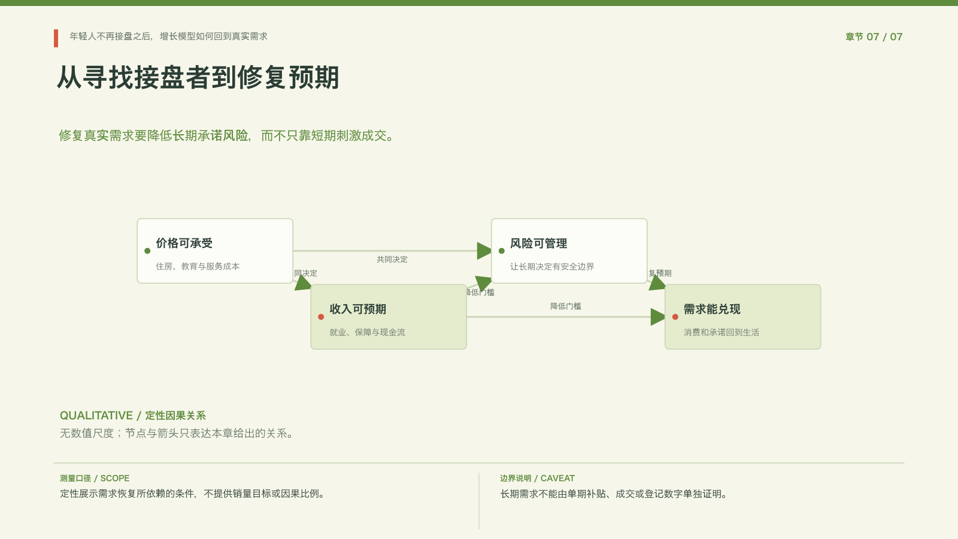This screenshot has width=958, height=539.
Task: Click node description 住房、教育与服务成本
Action: coord(198,267)
